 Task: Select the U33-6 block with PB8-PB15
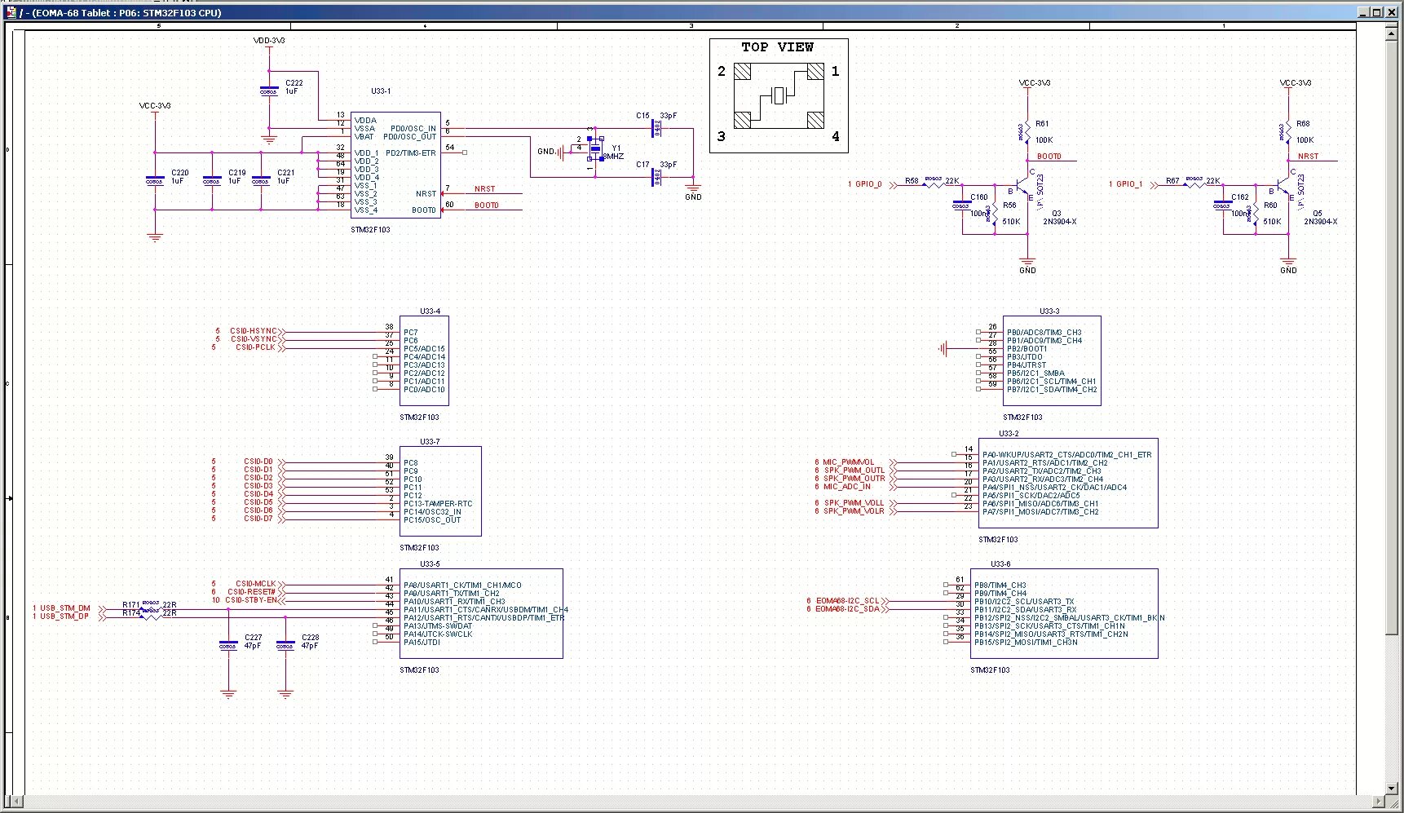(x=1064, y=613)
